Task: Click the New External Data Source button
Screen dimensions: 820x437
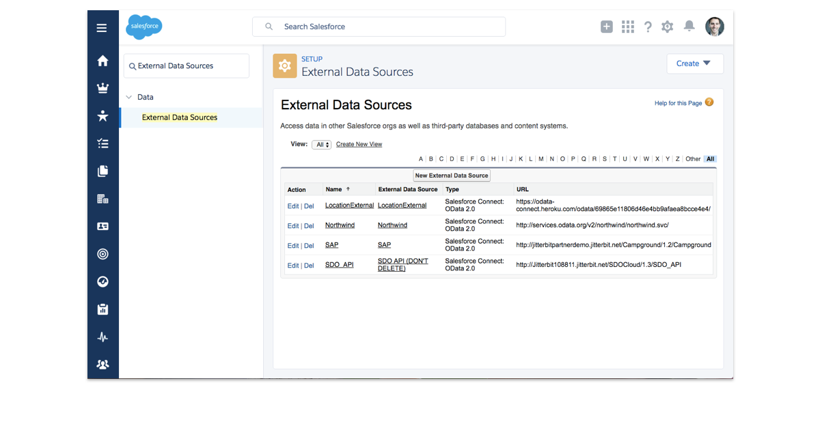Action: 451,175
